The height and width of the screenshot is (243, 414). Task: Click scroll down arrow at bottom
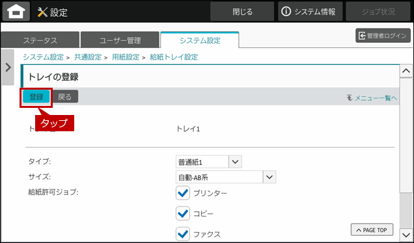coord(406,235)
